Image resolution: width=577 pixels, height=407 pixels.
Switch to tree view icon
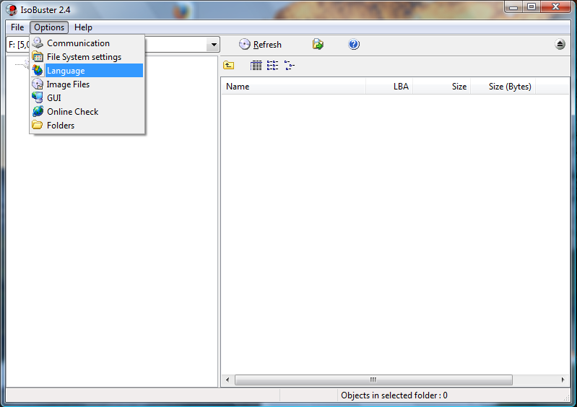pyautogui.click(x=290, y=66)
